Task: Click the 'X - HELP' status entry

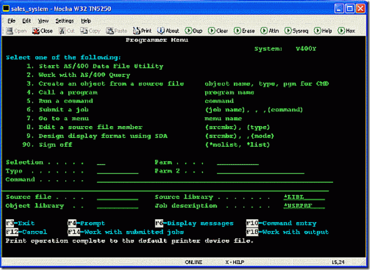Action: (x=235, y=262)
